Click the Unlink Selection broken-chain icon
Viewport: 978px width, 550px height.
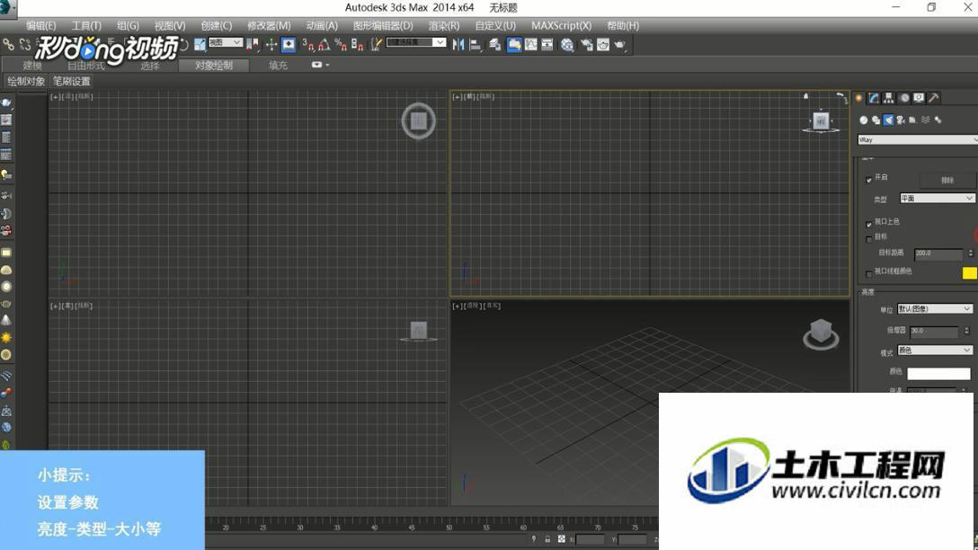tap(25, 44)
